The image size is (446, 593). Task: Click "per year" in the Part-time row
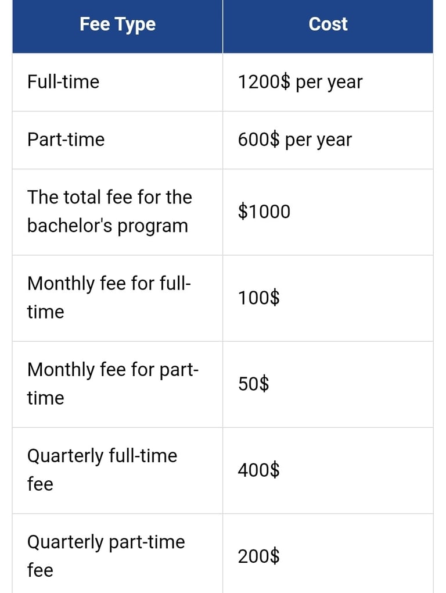pos(318,141)
